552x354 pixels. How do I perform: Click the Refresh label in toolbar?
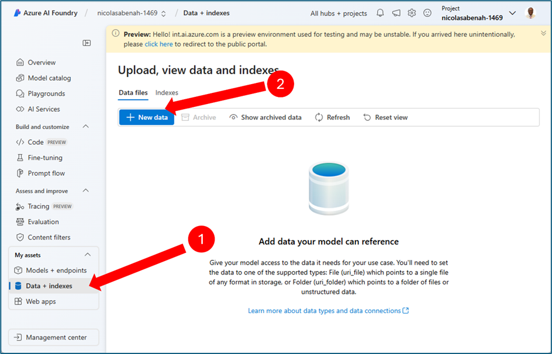coord(339,117)
